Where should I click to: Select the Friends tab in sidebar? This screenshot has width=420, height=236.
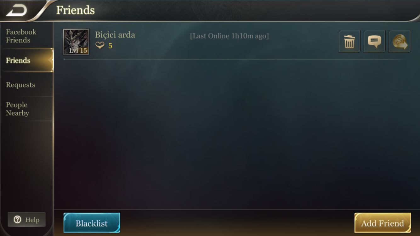coord(27,60)
